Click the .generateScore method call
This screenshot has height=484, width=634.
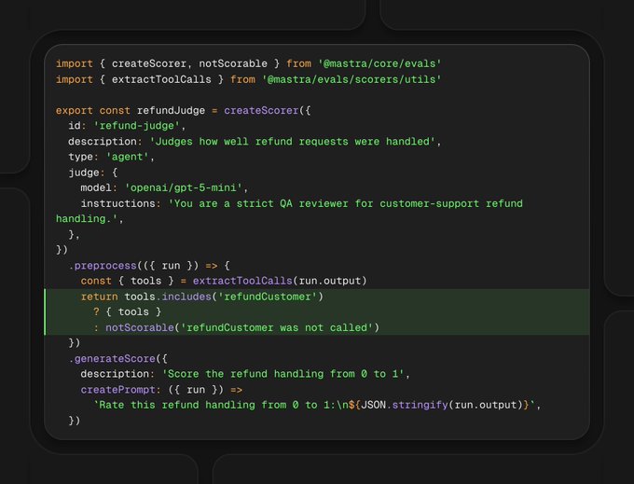[115, 359]
